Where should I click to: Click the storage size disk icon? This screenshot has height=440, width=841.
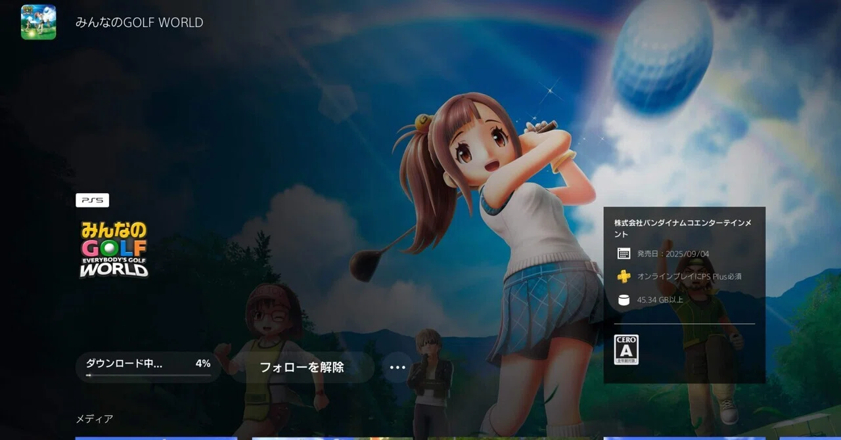[624, 300]
